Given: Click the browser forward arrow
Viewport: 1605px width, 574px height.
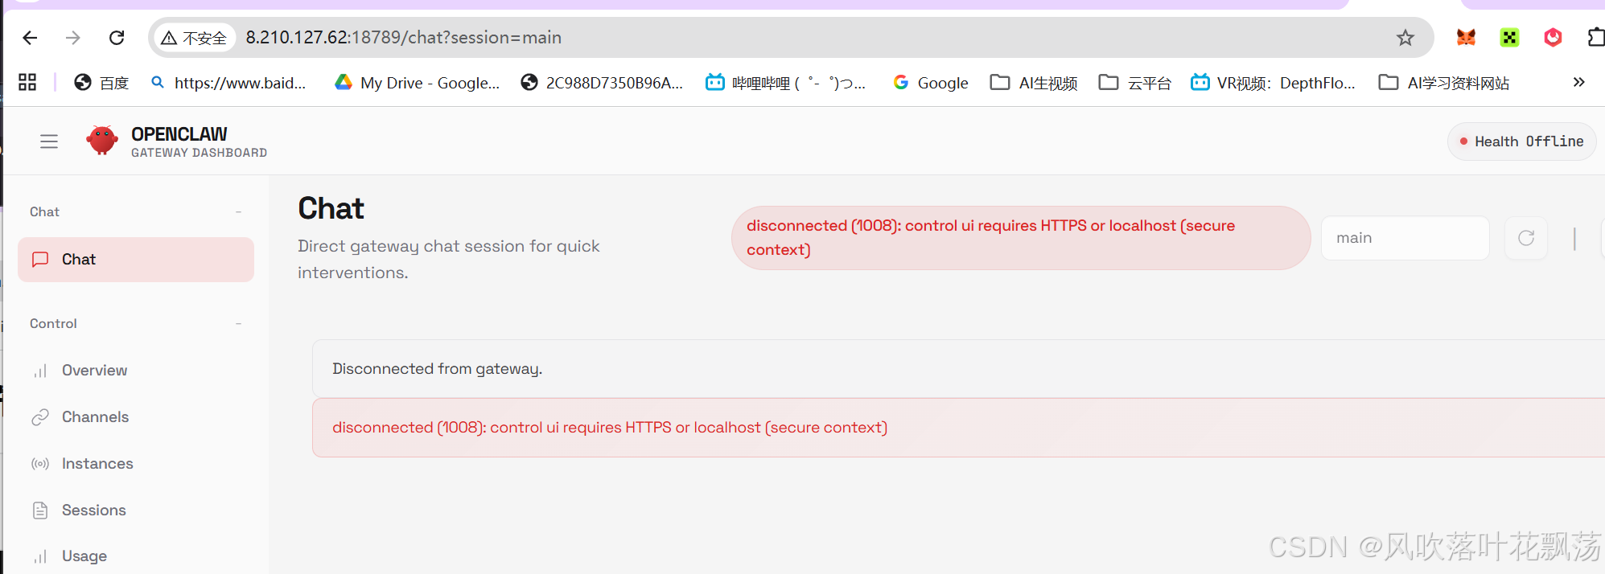Looking at the screenshot, I should [x=73, y=38].
